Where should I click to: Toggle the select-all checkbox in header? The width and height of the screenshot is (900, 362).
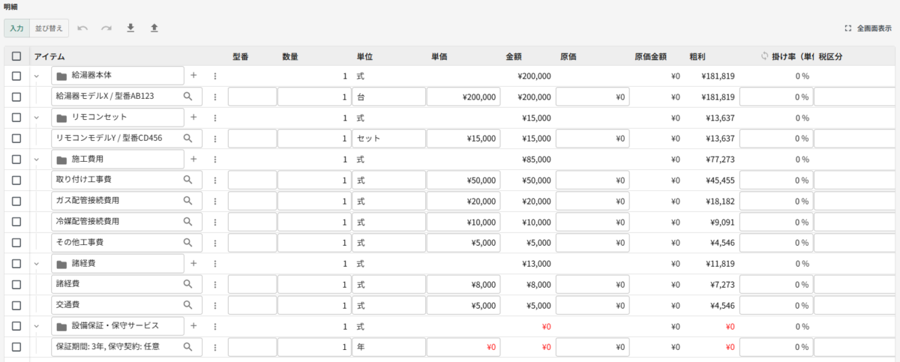pos(16,56)
